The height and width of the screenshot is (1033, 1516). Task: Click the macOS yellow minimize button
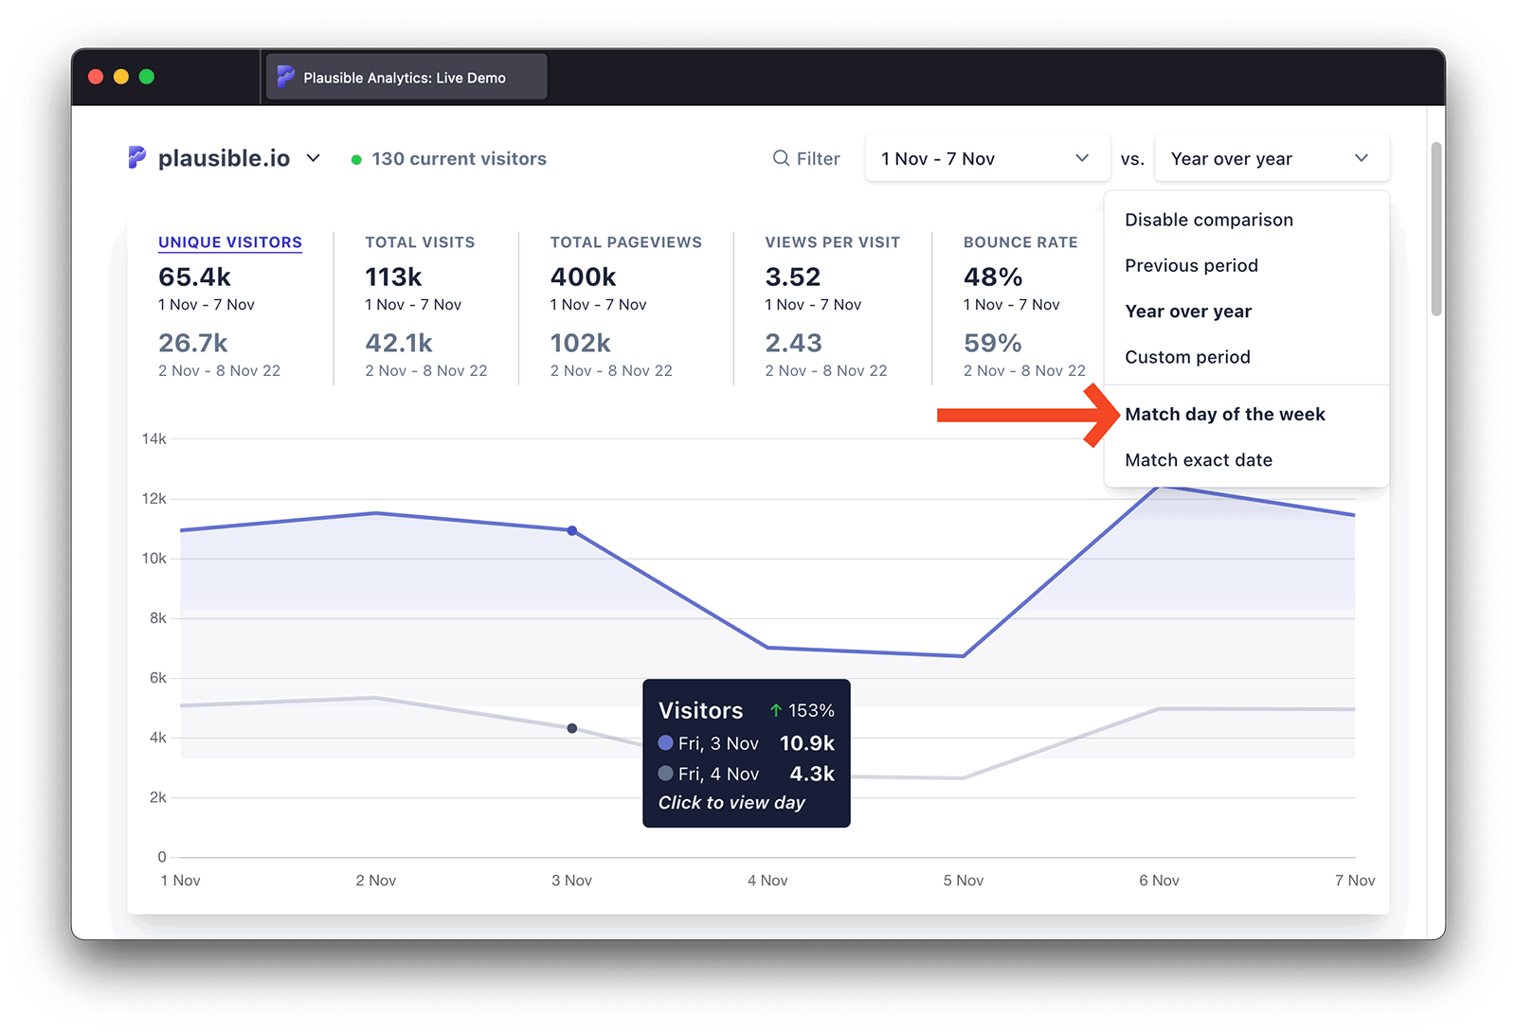pos(121,77)
